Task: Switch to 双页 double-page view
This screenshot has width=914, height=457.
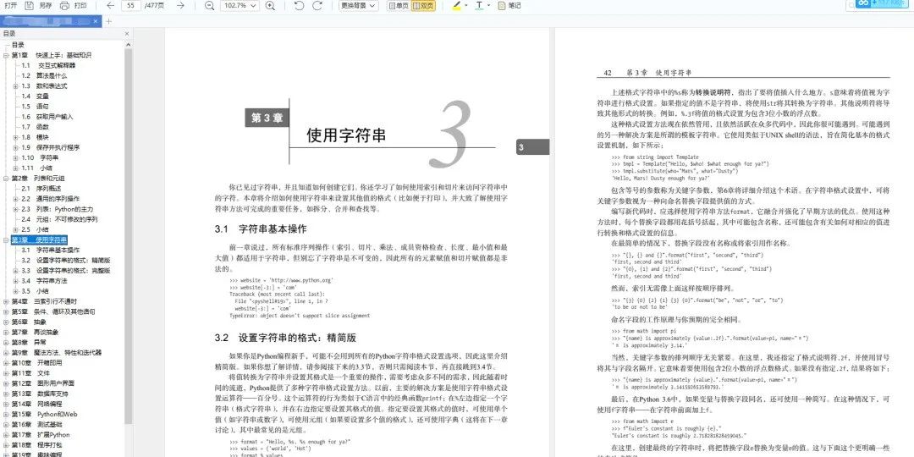Action: tap(423, 5)
